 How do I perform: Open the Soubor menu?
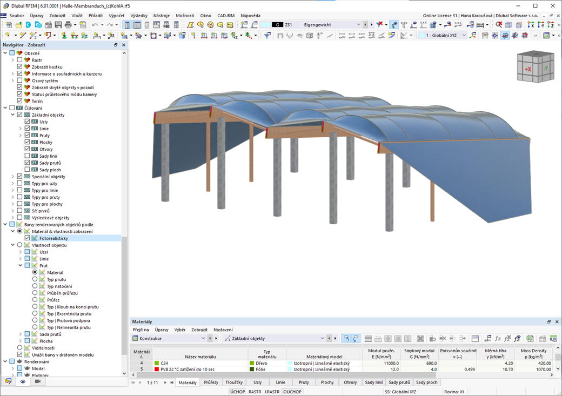pyautogui.click(x=17, y=16)
